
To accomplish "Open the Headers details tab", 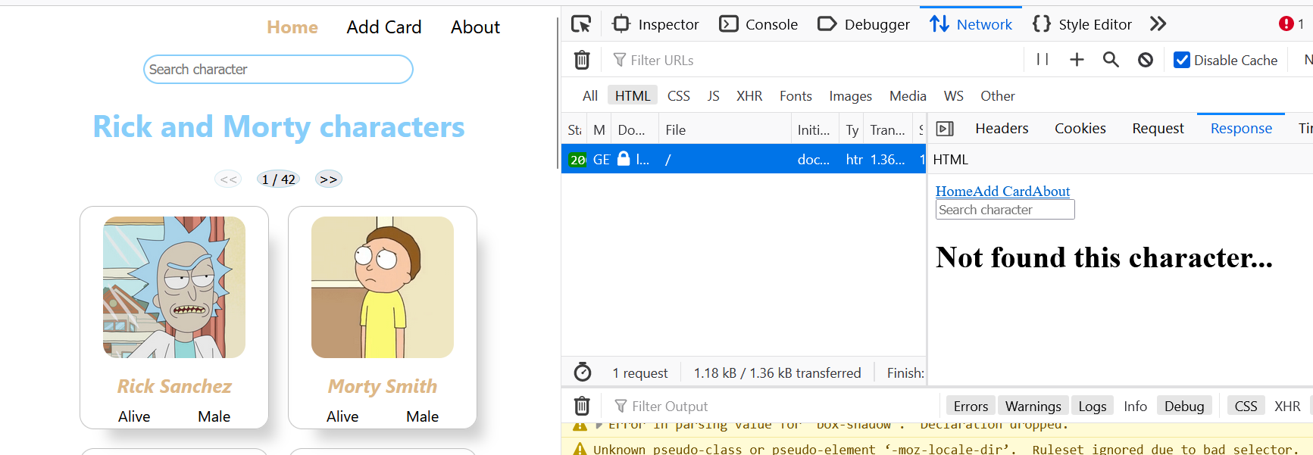I will pyautogui.click(x=1002, y=129).
